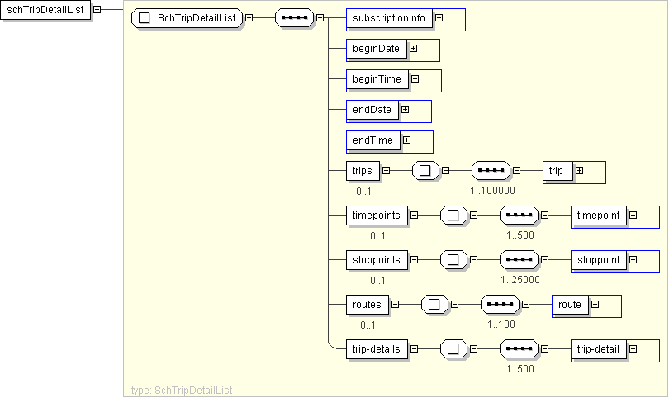Click the sequence icon before trip-detail element
669x398 pixels.
520,349
